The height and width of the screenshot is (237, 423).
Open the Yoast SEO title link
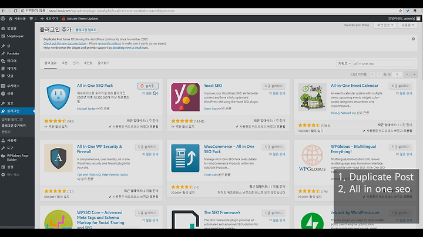(213, 86)
